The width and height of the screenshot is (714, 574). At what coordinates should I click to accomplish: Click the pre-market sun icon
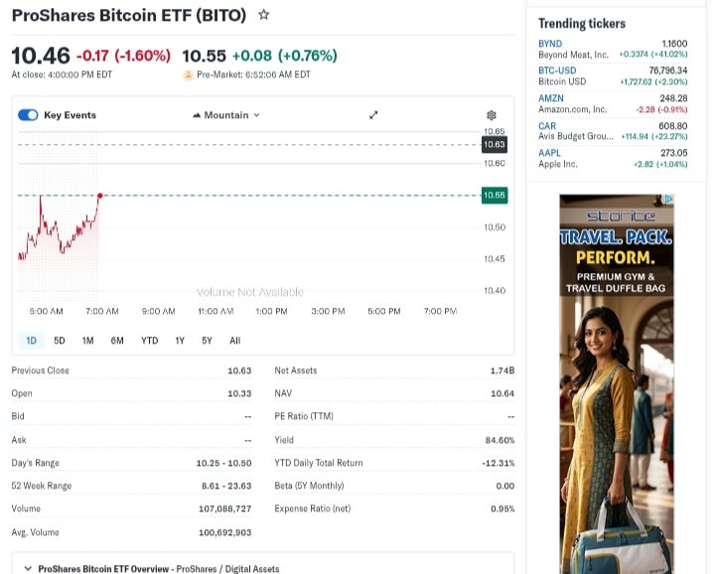pyautogui.click(x=188, y=74)
